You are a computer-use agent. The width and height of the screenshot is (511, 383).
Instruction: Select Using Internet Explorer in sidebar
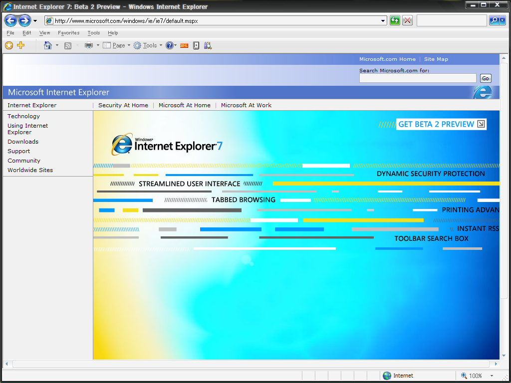pyautogui.click(x=28, y=129)
